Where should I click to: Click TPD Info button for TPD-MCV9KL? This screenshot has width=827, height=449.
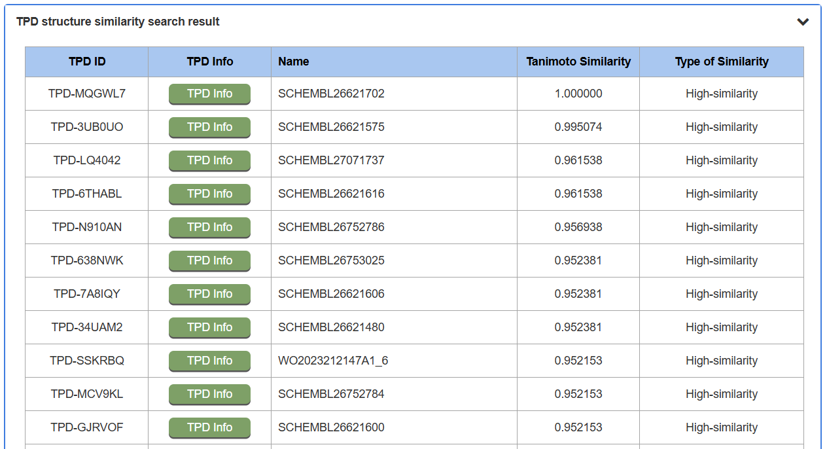[x=209, y=395]
